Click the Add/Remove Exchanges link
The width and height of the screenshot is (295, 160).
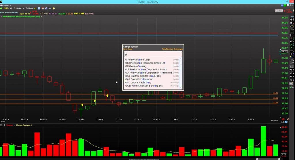172,49
